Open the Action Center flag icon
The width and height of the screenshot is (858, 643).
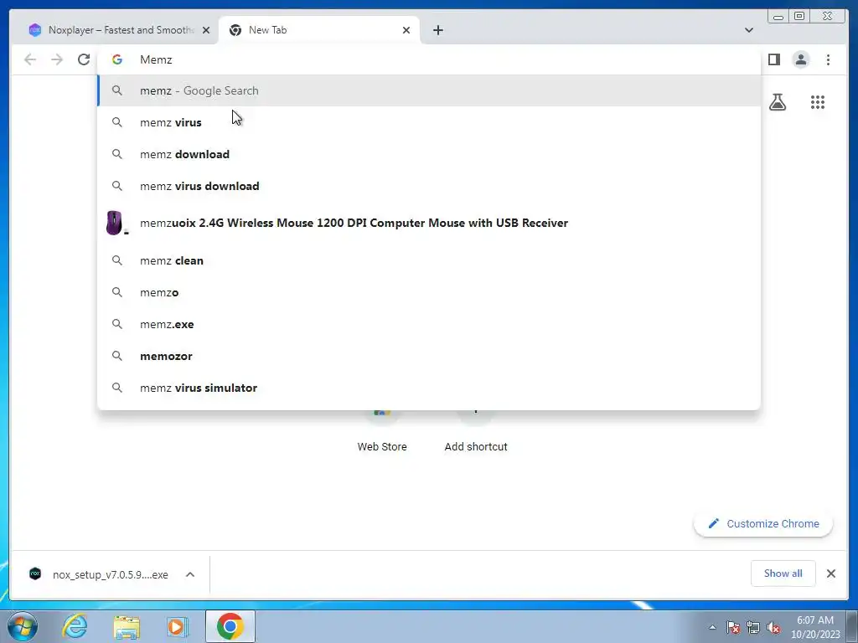[x=732, y=627]
